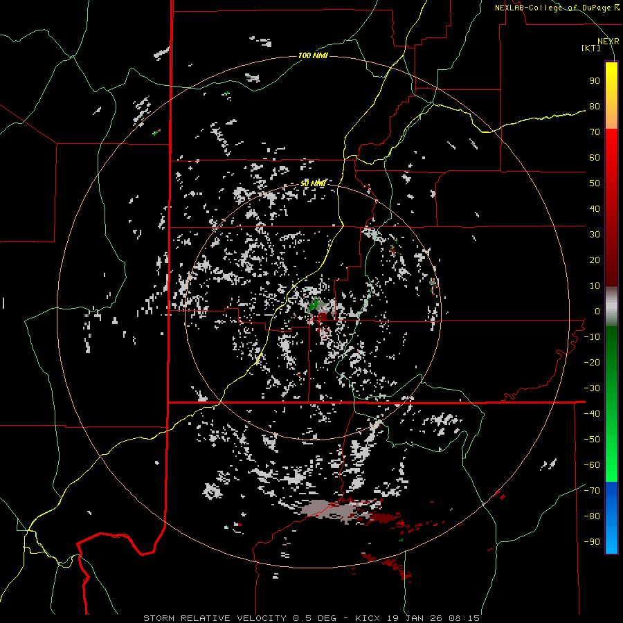Viewport: 623px width, 623px height.
Task: Select the 90 value on velocity scale
Action: (595, 81)
